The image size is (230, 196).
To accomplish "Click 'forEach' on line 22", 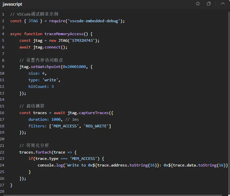I will point(43,152).
